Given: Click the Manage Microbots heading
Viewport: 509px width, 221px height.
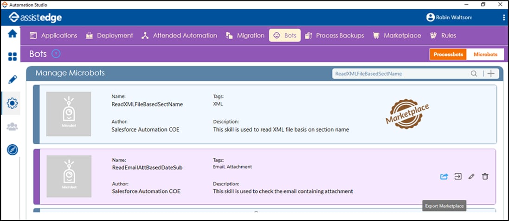Looking at the screenshot, I should point(70,73).
